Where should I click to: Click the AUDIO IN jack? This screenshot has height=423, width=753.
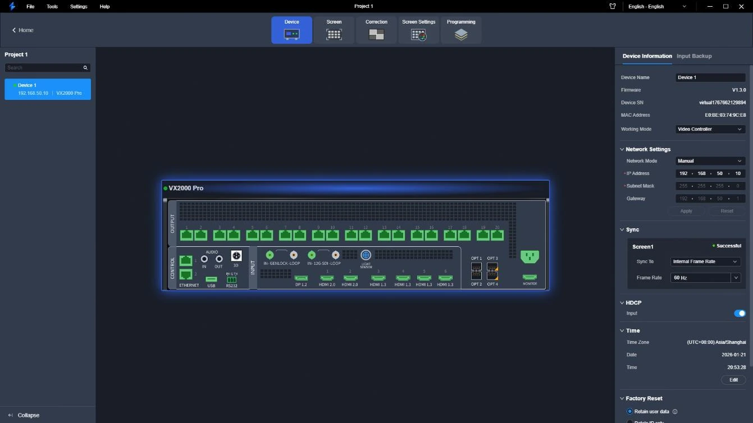pyautogui.click(x=204, y=259)
